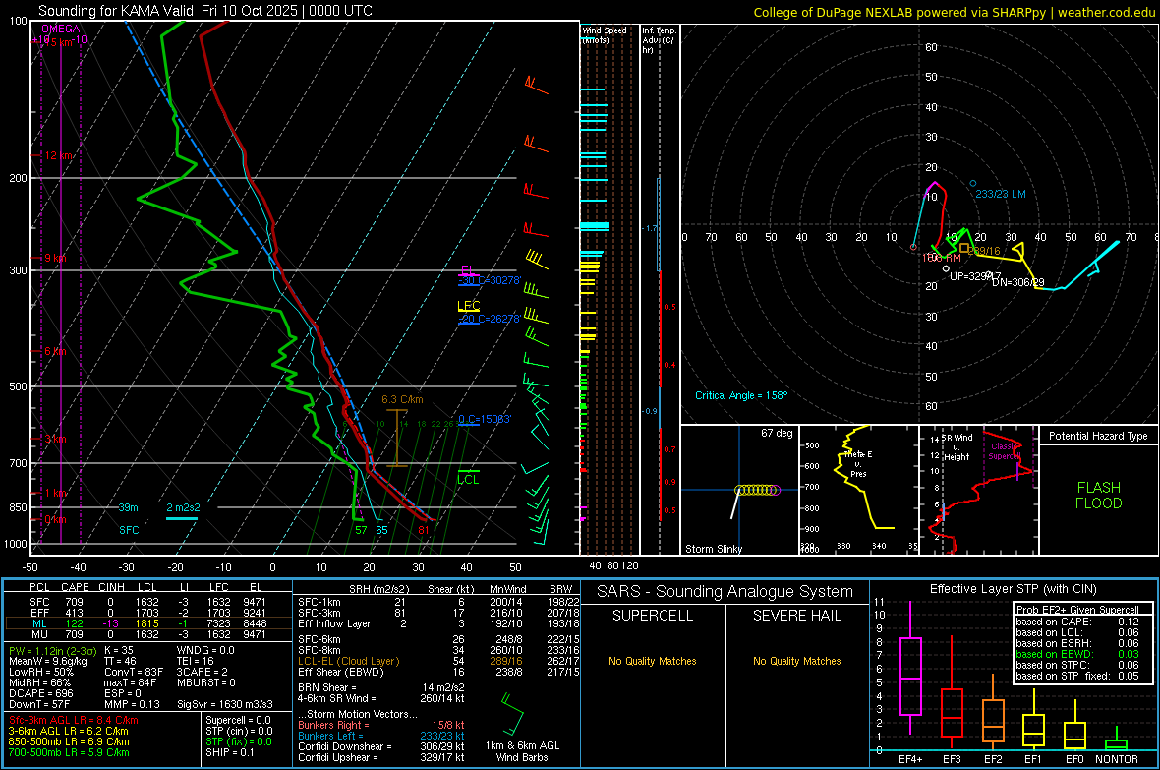Select the MU parcel row
This screenshot has height=770, width=1160.
tap(148, 633)
